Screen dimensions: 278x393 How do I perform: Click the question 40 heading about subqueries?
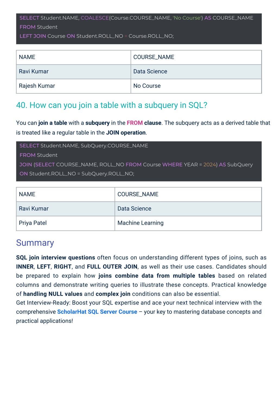coord(112,105)
